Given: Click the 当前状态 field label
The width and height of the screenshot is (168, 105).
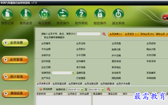Looking at the screenshot, I should 46,55.
